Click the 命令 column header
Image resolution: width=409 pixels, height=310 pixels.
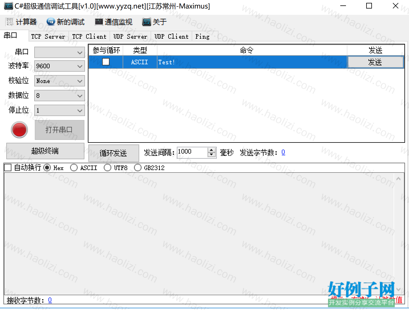pyautogui.click(x=252, y=50)
